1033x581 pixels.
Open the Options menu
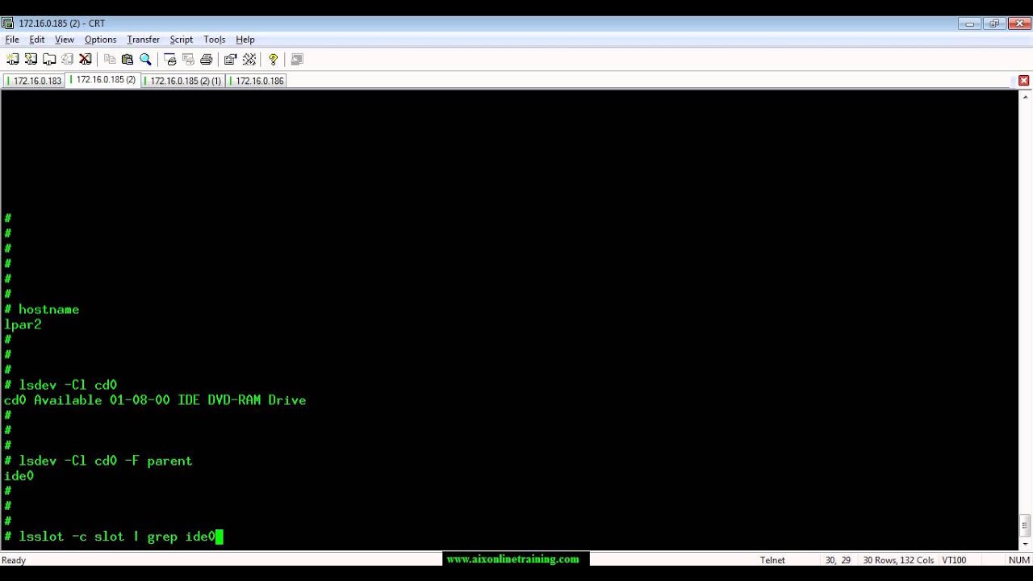click(101, 40)
